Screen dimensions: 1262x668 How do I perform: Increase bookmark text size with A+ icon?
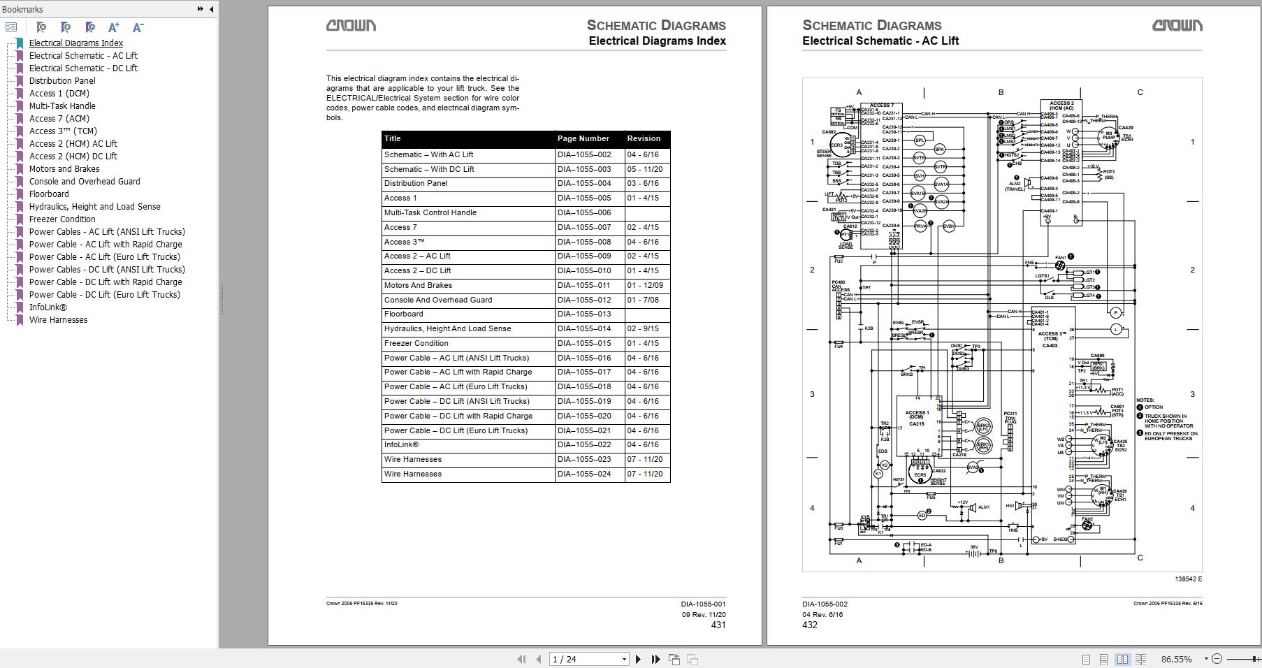(113, 27)
